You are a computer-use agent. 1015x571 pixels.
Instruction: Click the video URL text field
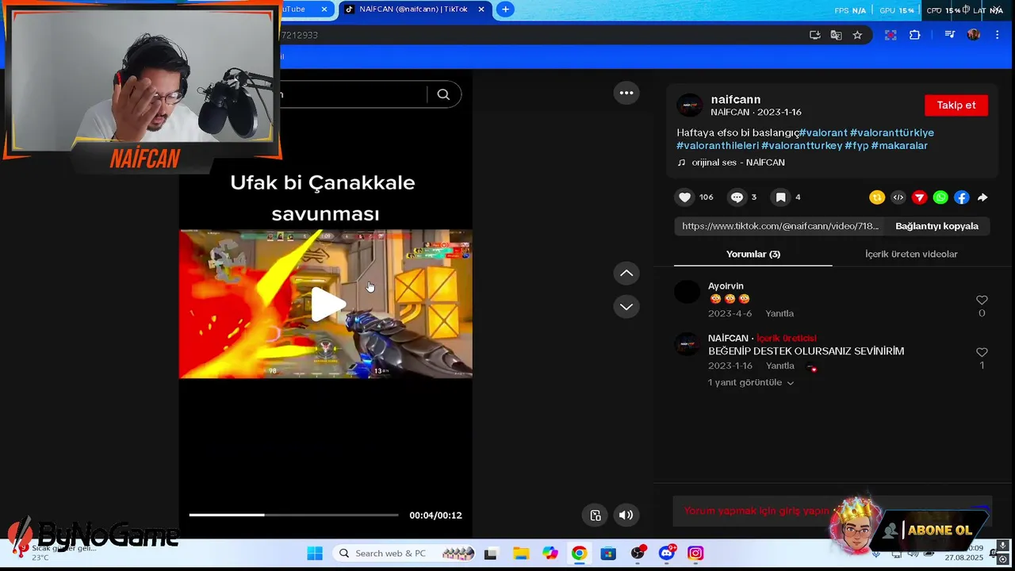[780, 226]
